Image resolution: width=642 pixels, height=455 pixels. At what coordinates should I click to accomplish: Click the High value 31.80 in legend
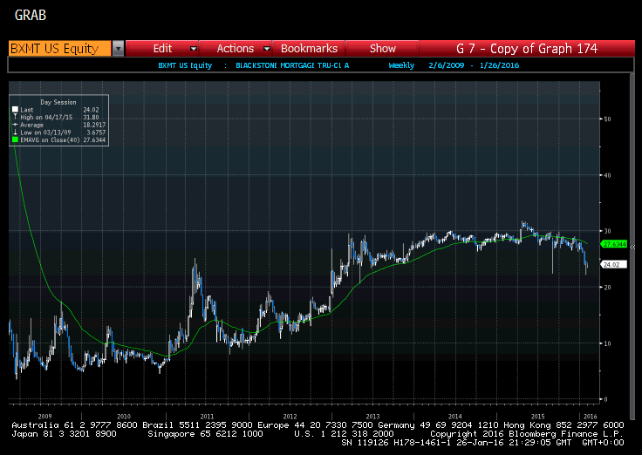coord(91,118)
